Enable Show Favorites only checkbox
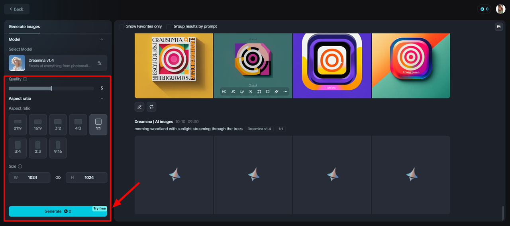510x226 pixels. tap(122, 26)
